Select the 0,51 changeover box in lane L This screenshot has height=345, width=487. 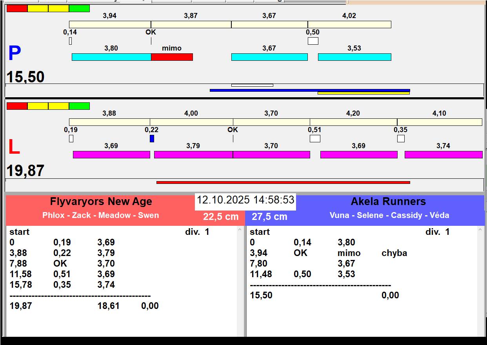coord(315,139)
